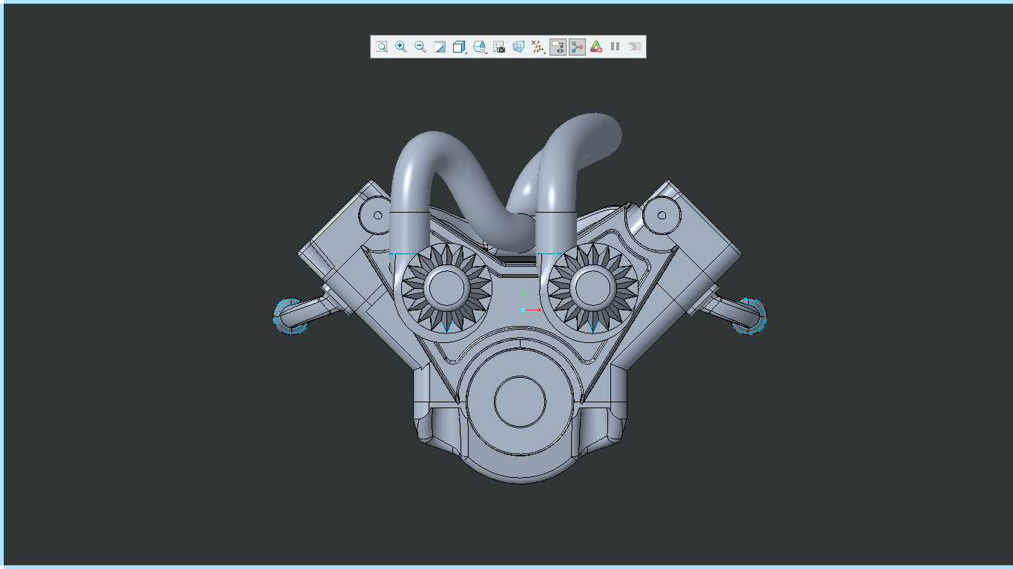Activate the Section View tool
Screen dimensions: 1013x569
pyautogui.click(x=439, y=46)
